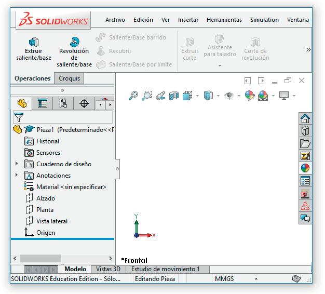Open the Archivo menu
This screenshot has width=325, height=294.
[x=115, y=20]
